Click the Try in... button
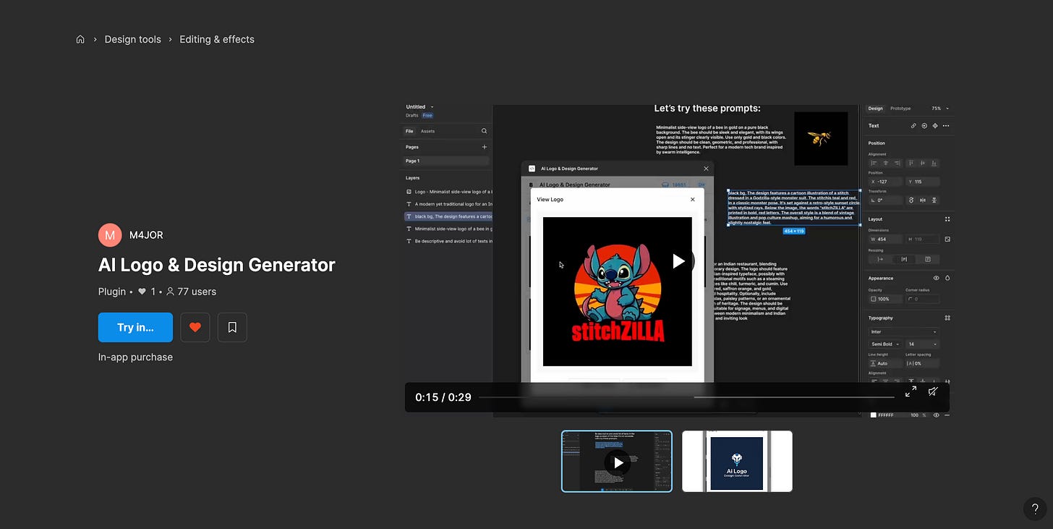This screenshot has height=529, width=1053. click(135, 327)
